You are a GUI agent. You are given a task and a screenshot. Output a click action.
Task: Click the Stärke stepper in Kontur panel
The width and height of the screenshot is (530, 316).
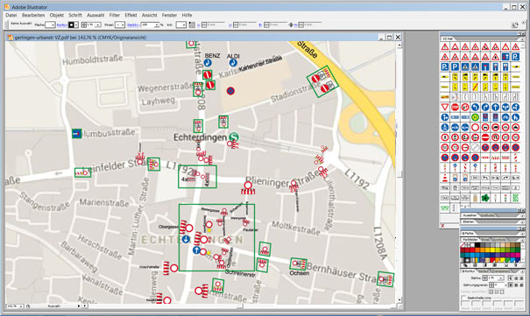pyautogui.click(x=485, y=278)
